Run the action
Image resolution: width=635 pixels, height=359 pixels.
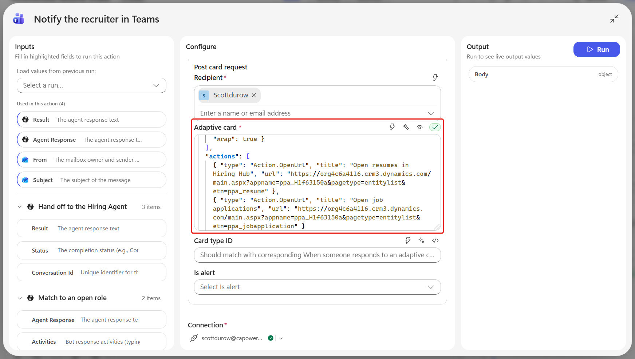tap(596, 49)
